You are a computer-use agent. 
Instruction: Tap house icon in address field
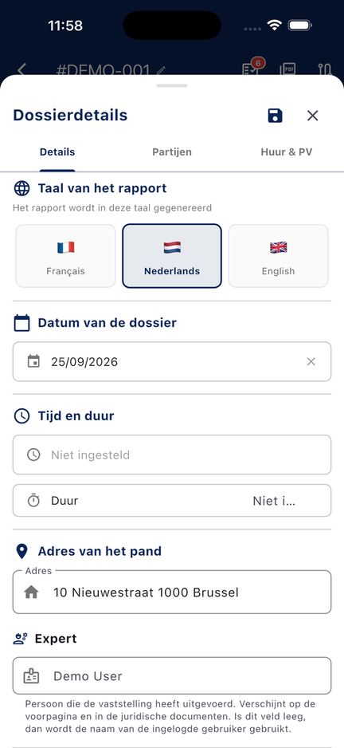coord(31,592)
